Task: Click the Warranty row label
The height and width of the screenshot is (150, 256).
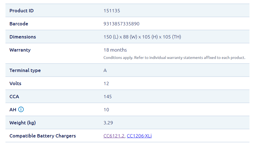Action: click(x=20, y=50)
